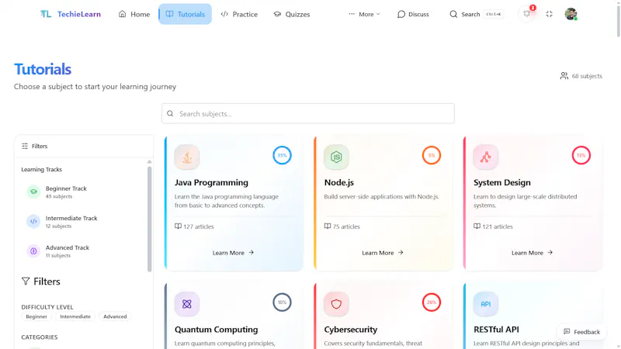Screen dimensions: 621x349
Task: Open the Java Programming title
Action: click(x=211, y=182)
